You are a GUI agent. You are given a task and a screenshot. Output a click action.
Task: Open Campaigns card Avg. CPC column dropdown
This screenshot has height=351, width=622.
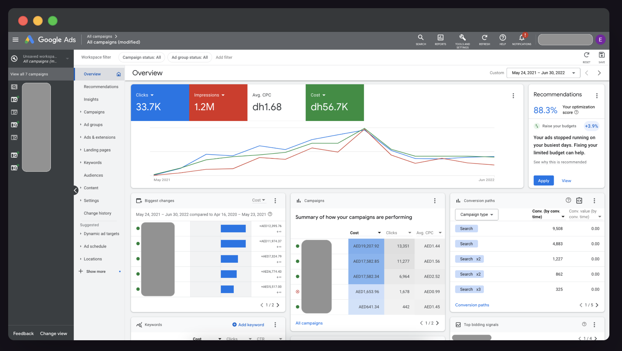point(440,233)
